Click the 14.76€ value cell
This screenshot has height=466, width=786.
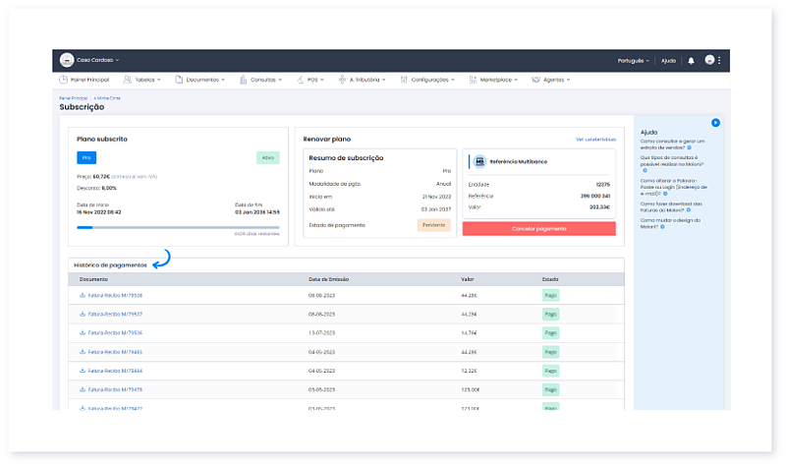click(x=469, y=333)
